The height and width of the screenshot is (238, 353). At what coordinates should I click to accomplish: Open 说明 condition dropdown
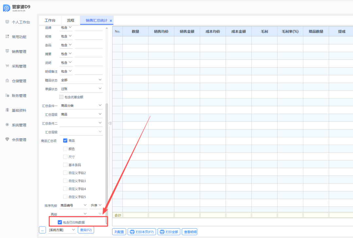pyautogui.click(x=66, y=62)
